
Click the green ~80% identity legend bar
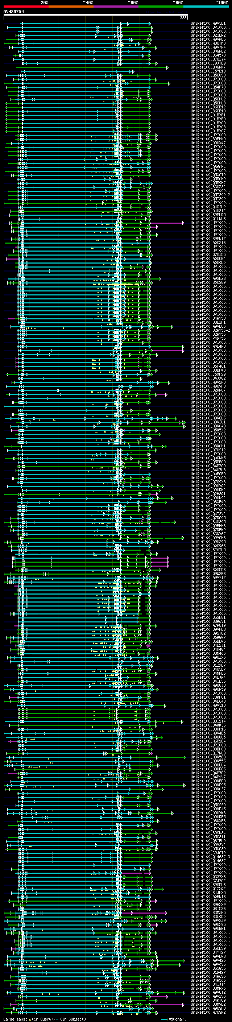(x=161, y=7)
